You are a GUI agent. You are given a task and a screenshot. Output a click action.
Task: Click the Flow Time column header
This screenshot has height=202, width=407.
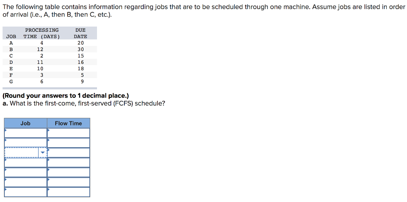coord(68,123)
